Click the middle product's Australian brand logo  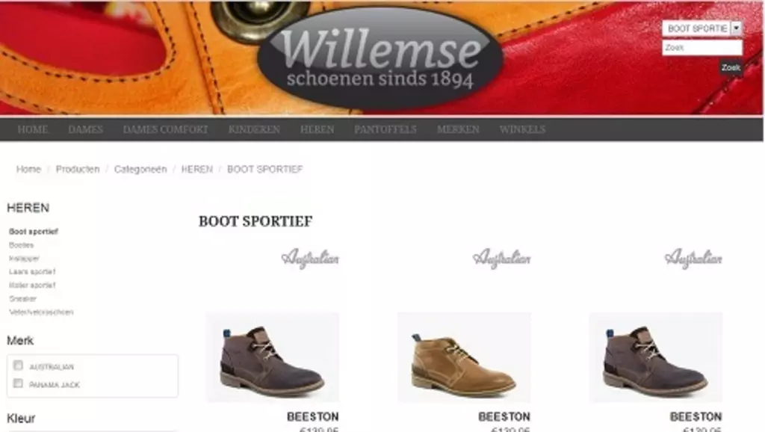click(501, 258)
